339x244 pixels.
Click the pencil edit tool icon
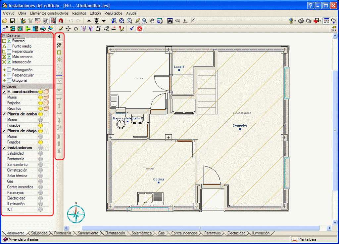(x=61, y=29)
